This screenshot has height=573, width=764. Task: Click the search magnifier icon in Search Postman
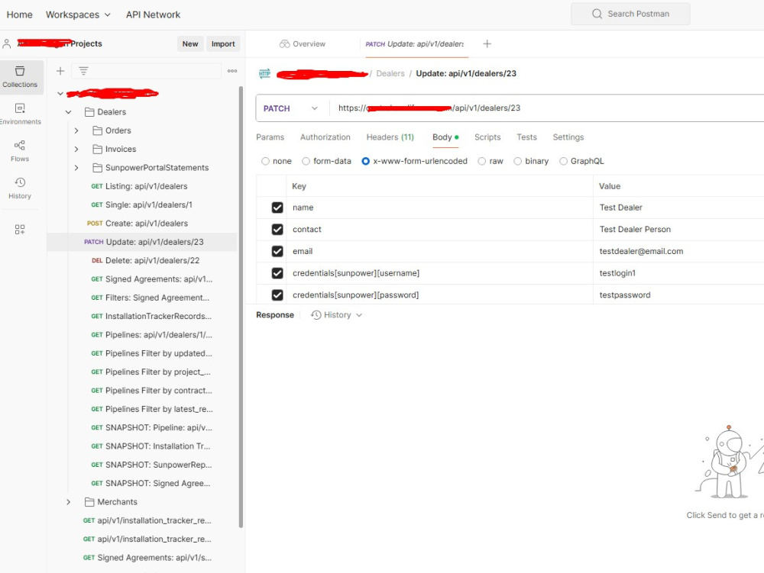[x=597, y=14]
